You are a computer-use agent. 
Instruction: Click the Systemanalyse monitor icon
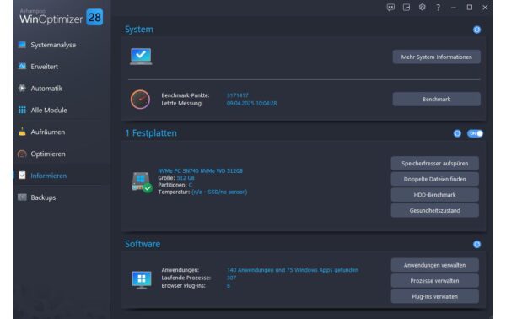22,45
